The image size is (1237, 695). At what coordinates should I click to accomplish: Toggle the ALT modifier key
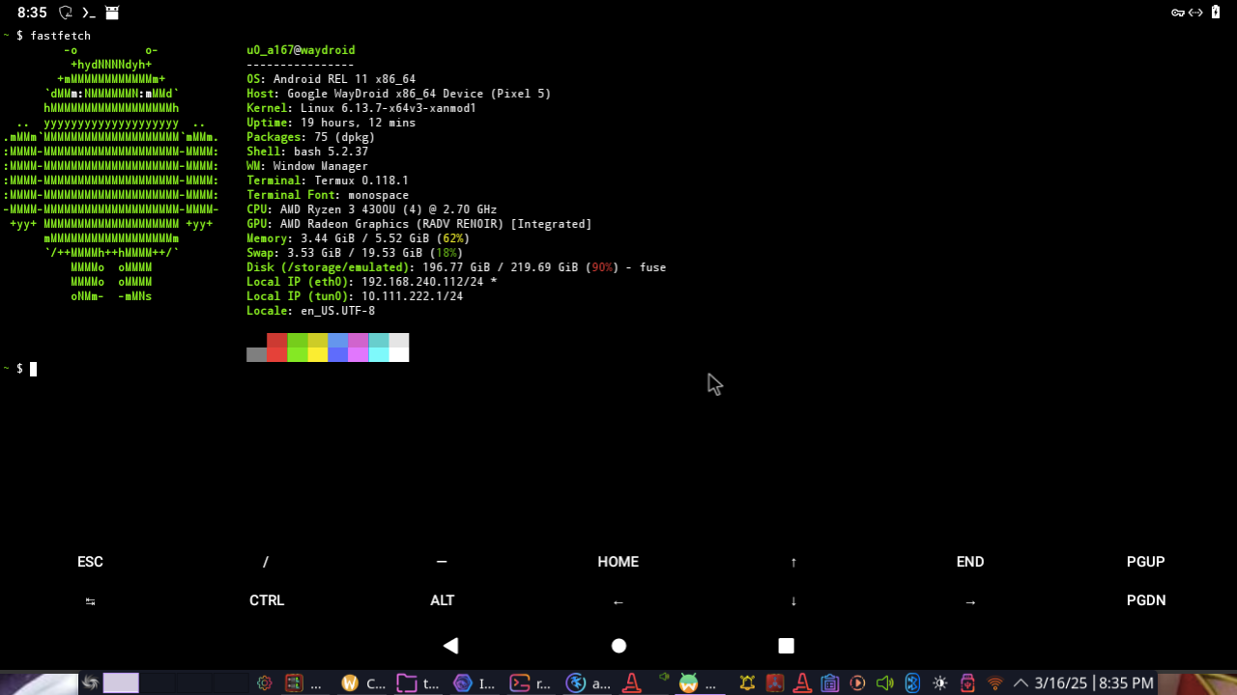click(x=442, y=600)
